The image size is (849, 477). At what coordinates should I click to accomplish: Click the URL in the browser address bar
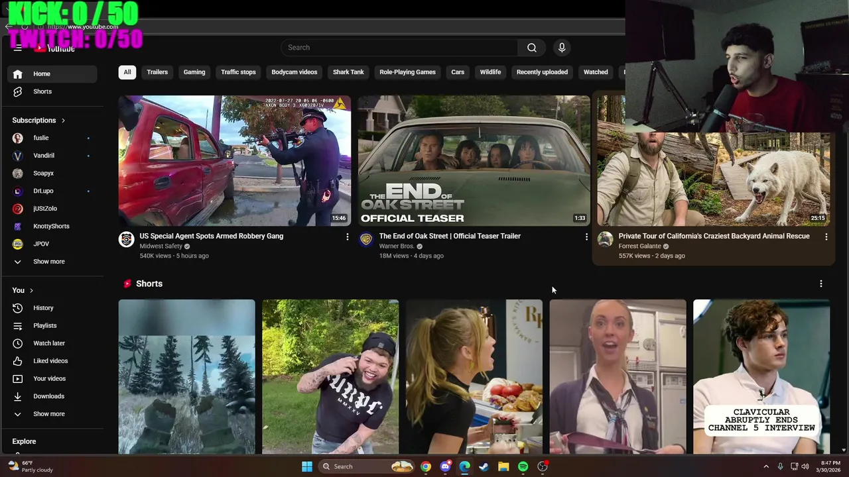[83, 26]
